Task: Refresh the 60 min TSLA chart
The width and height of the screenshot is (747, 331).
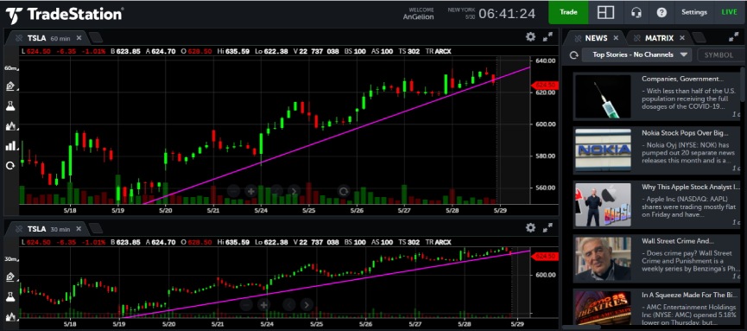Action: (x=10, y=166)
